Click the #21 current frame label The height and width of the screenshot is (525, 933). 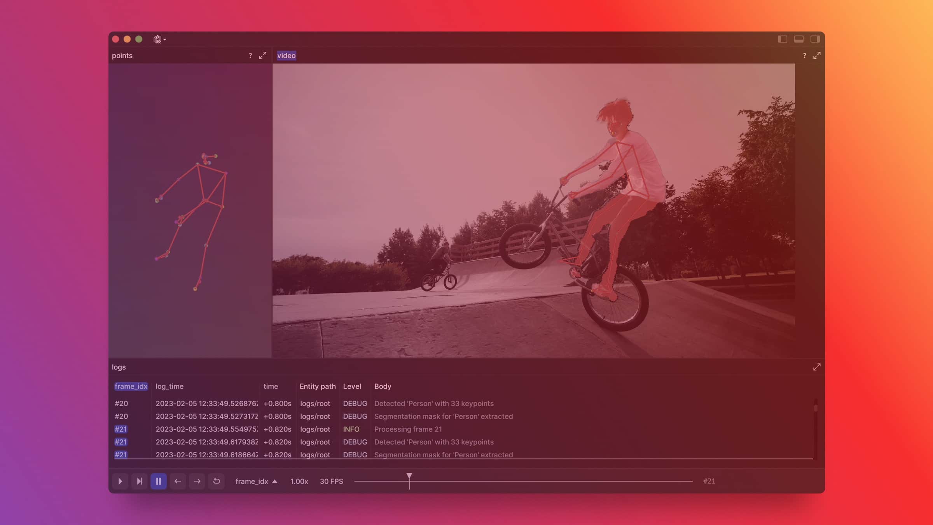[709, 481]
